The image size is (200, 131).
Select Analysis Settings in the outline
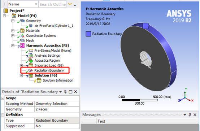[x=47, y=56]
